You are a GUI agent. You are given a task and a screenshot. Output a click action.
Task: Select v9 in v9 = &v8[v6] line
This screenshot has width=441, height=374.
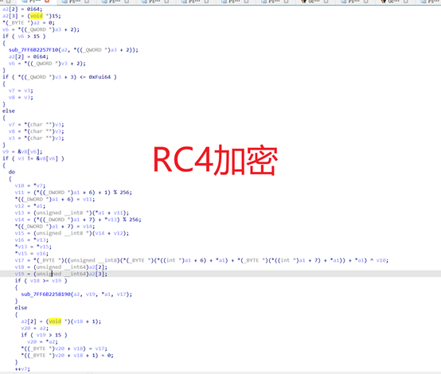[6, 151]
